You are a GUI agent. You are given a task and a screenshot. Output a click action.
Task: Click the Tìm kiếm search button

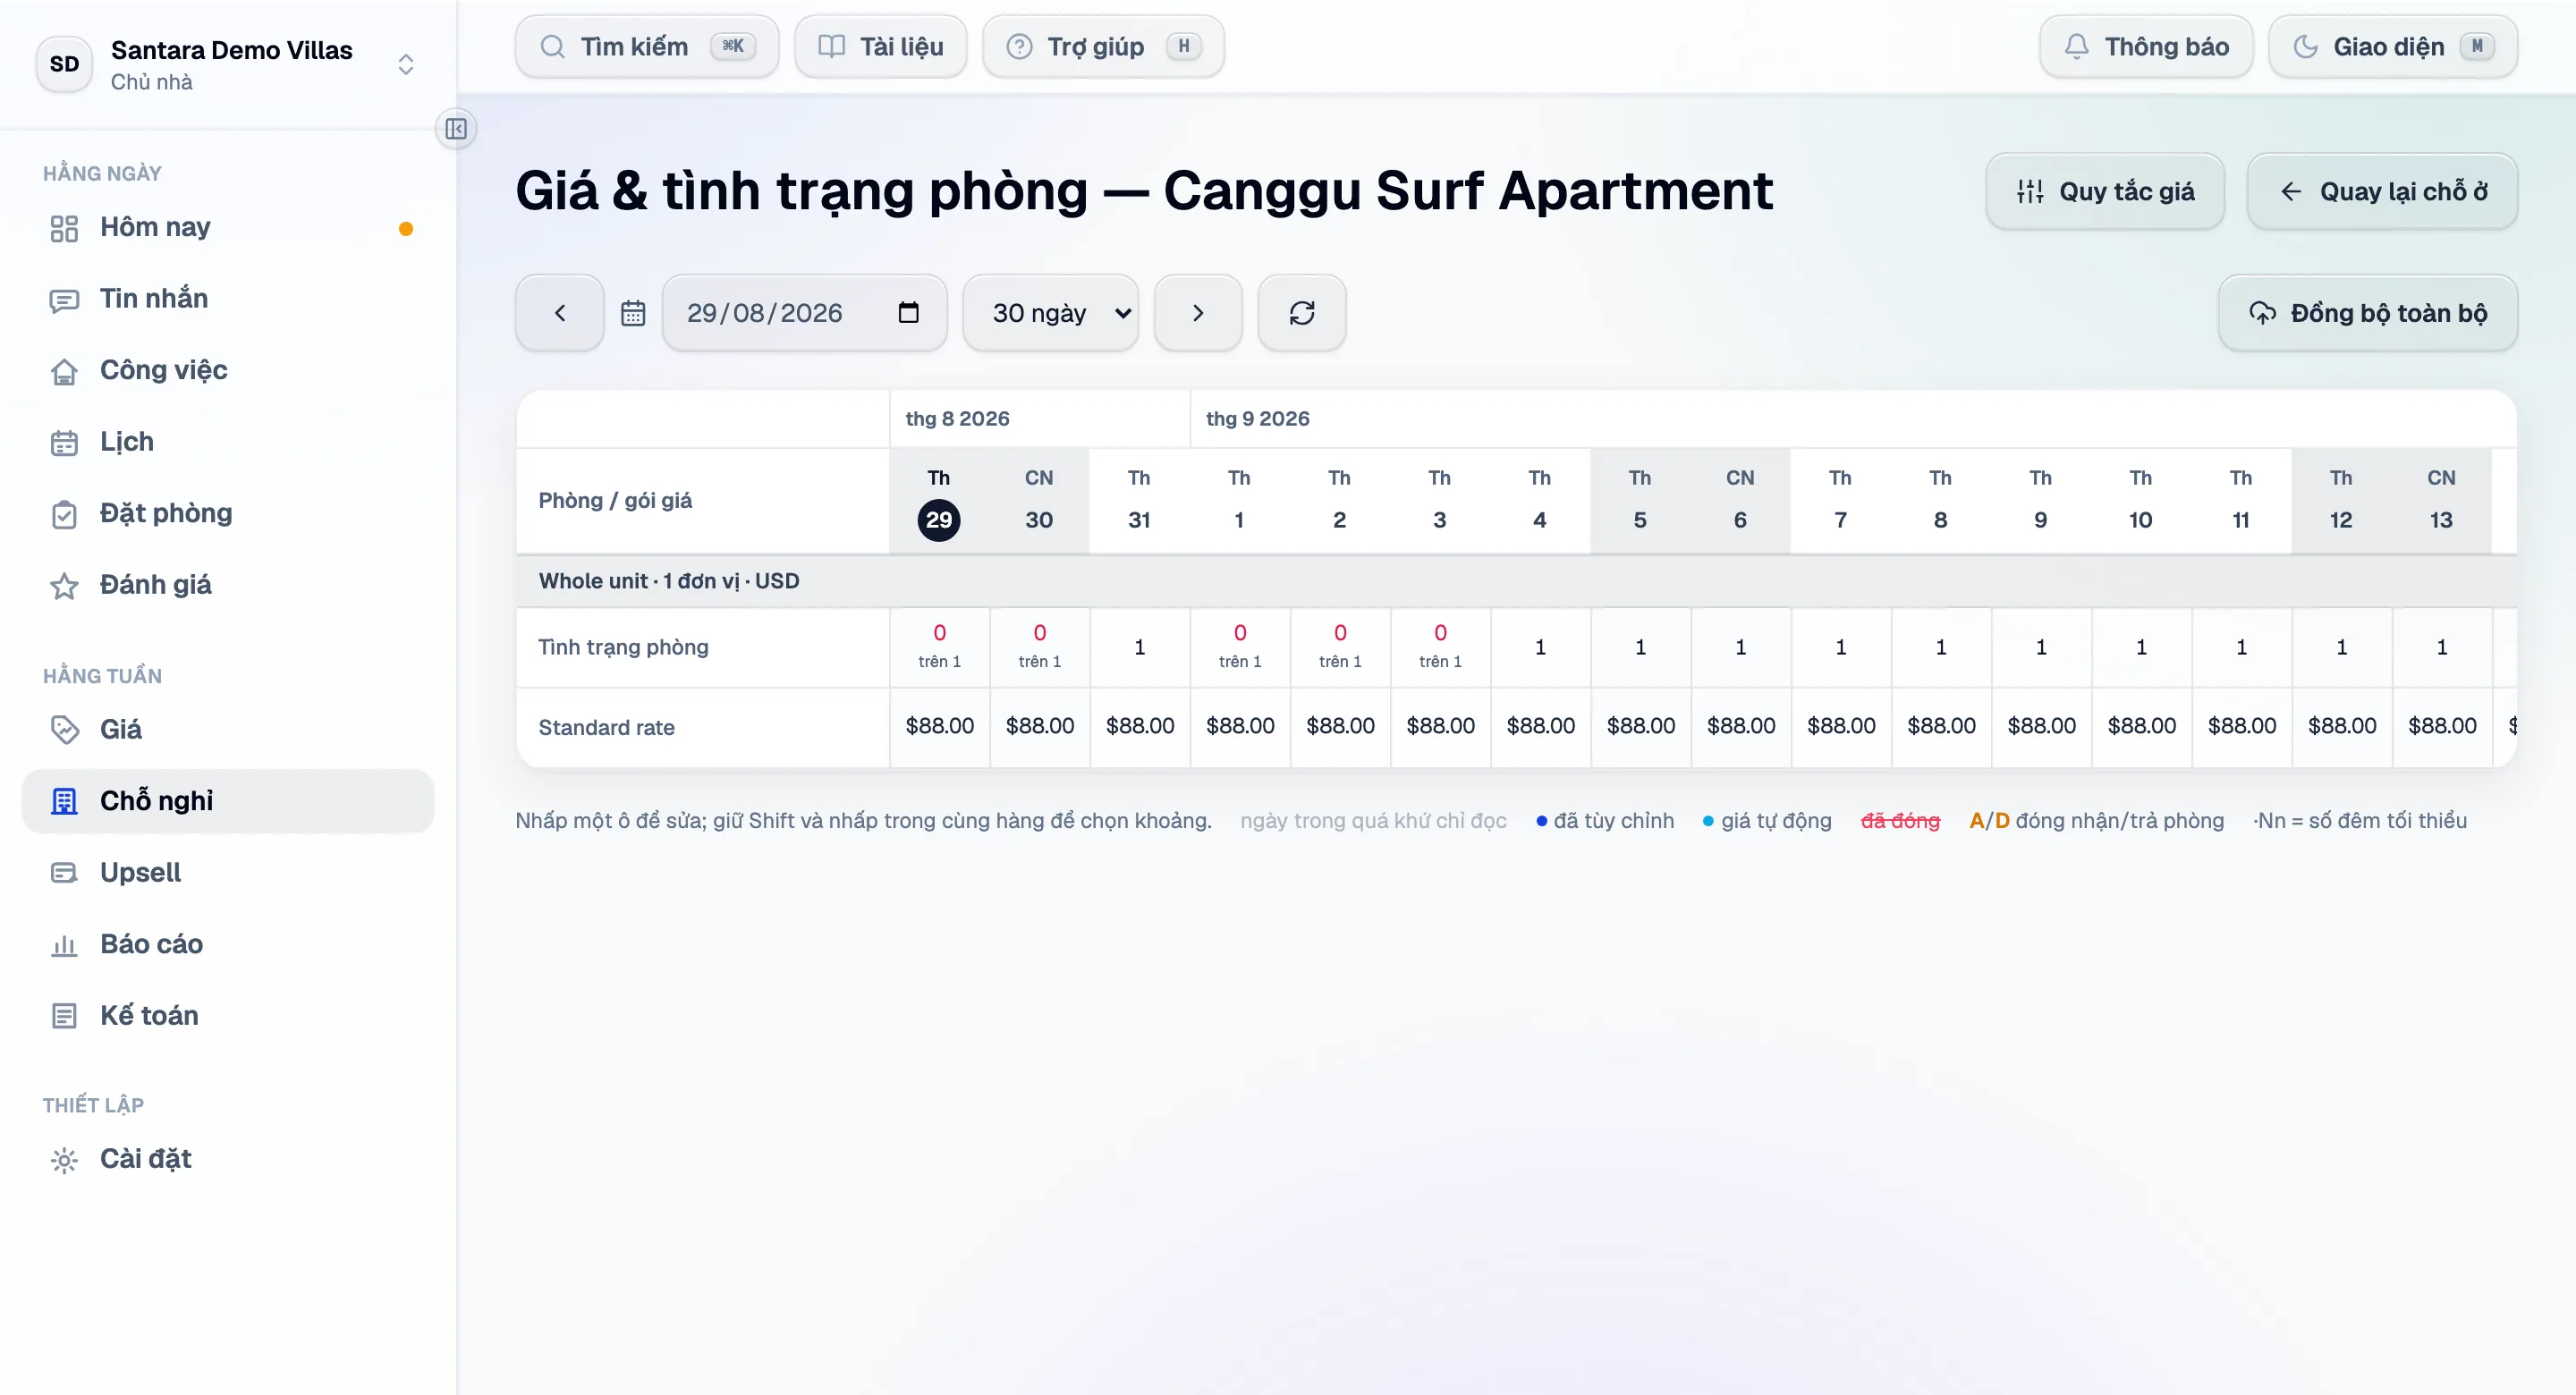(x=647, y=47)
